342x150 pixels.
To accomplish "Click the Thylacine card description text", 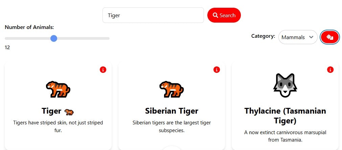I will pyautogui.click(x=285, y=136).
